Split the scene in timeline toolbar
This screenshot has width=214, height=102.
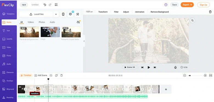coord(51,76)
